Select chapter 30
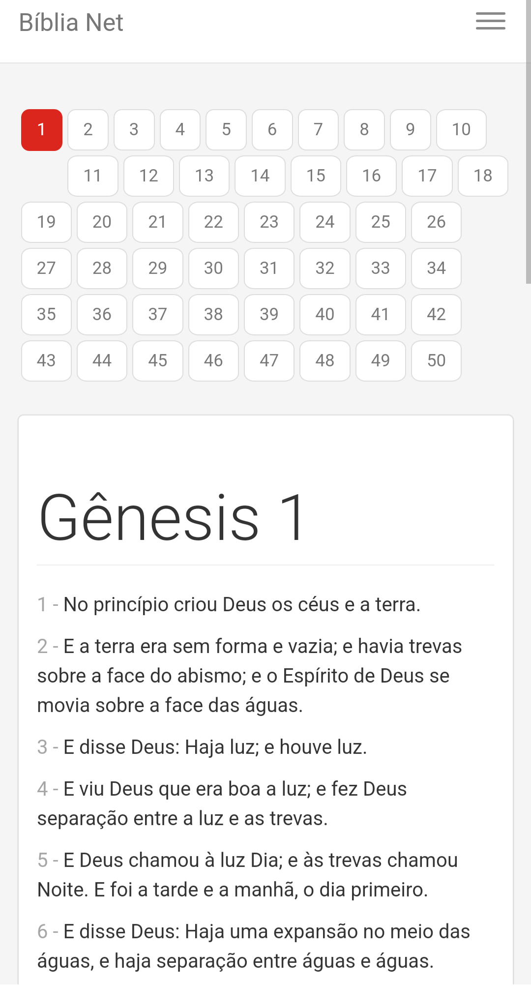Image resolution: width=531 pixels, height=986 pixels. (x=213, y=269)
